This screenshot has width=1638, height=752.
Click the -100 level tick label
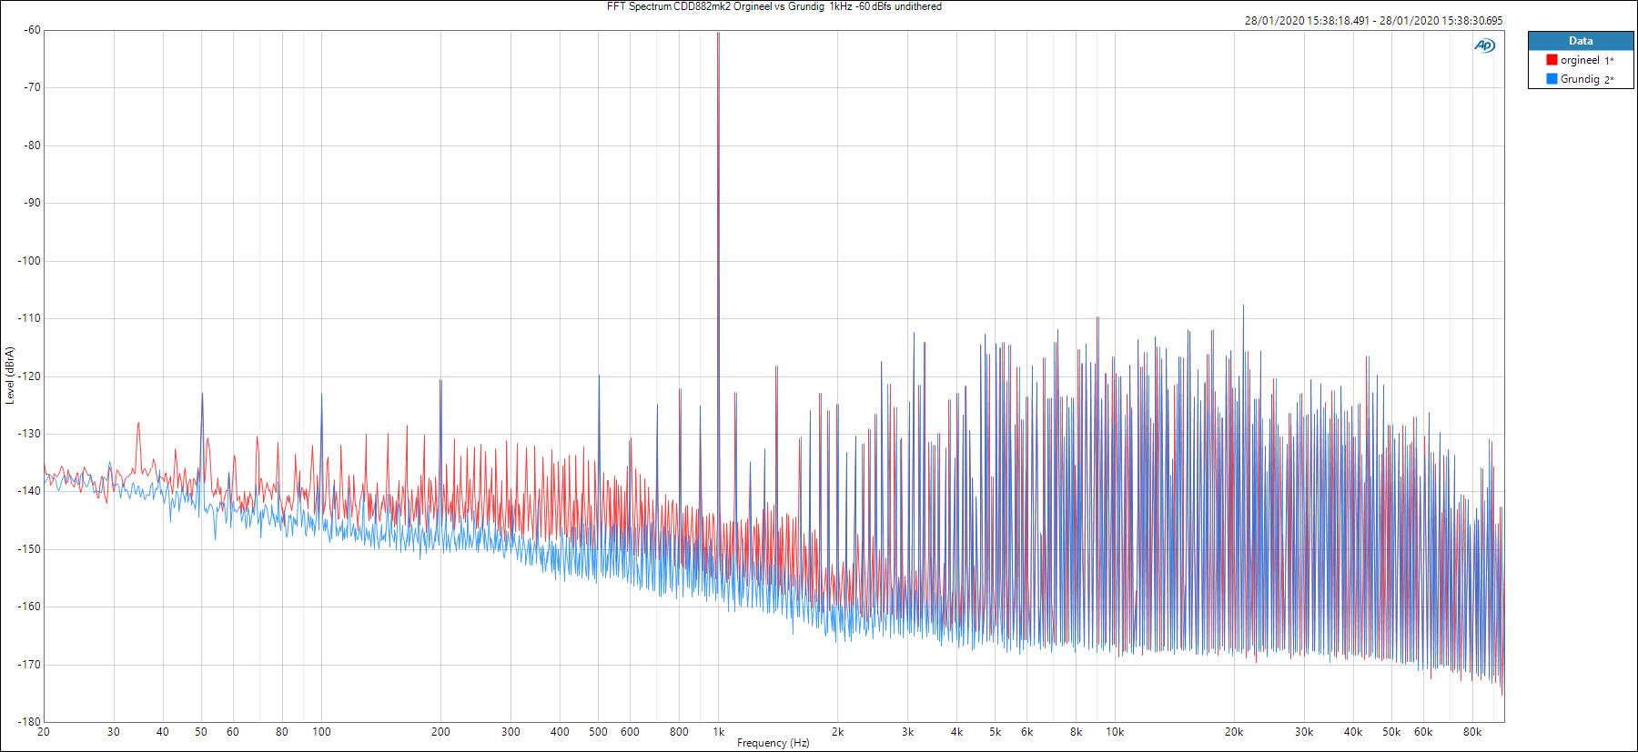[29, 261]
